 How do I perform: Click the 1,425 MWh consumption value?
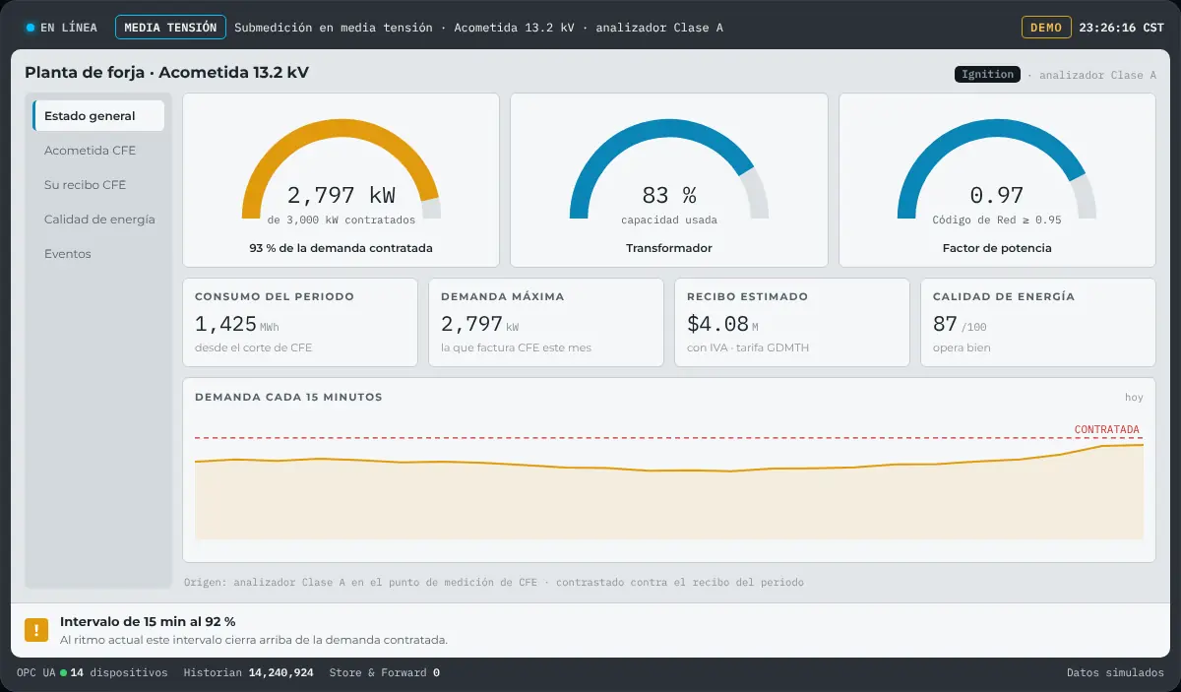coord(236,324)
